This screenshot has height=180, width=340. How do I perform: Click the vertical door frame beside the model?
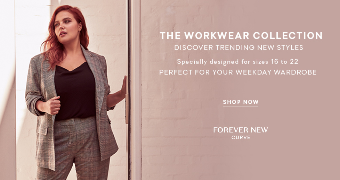click(x=134, y=90)
